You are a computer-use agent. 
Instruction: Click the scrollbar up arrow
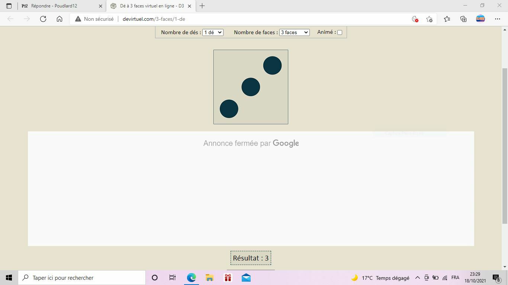pyautogui.click(x=505, y=29)
